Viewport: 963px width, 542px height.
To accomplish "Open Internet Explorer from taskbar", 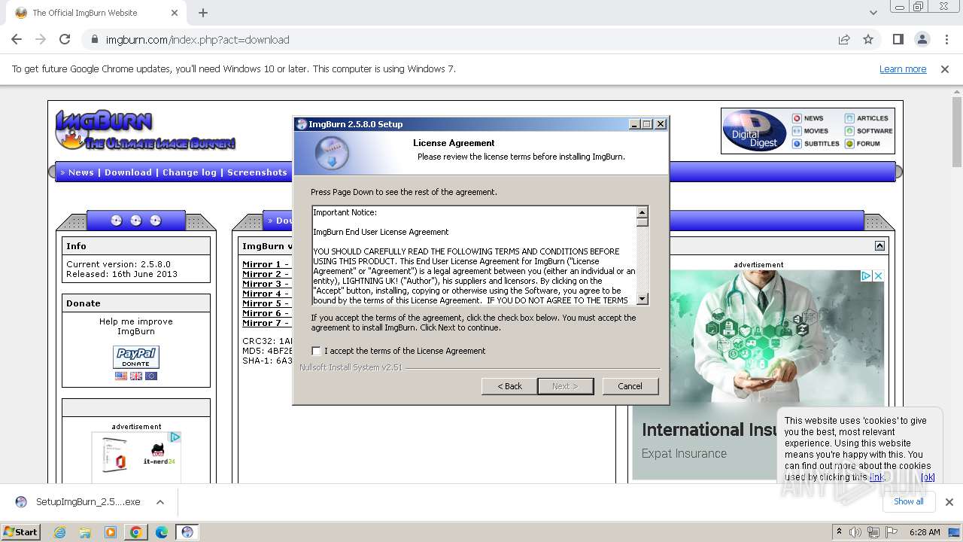I will pyautogui.click(x=60, y=532).
